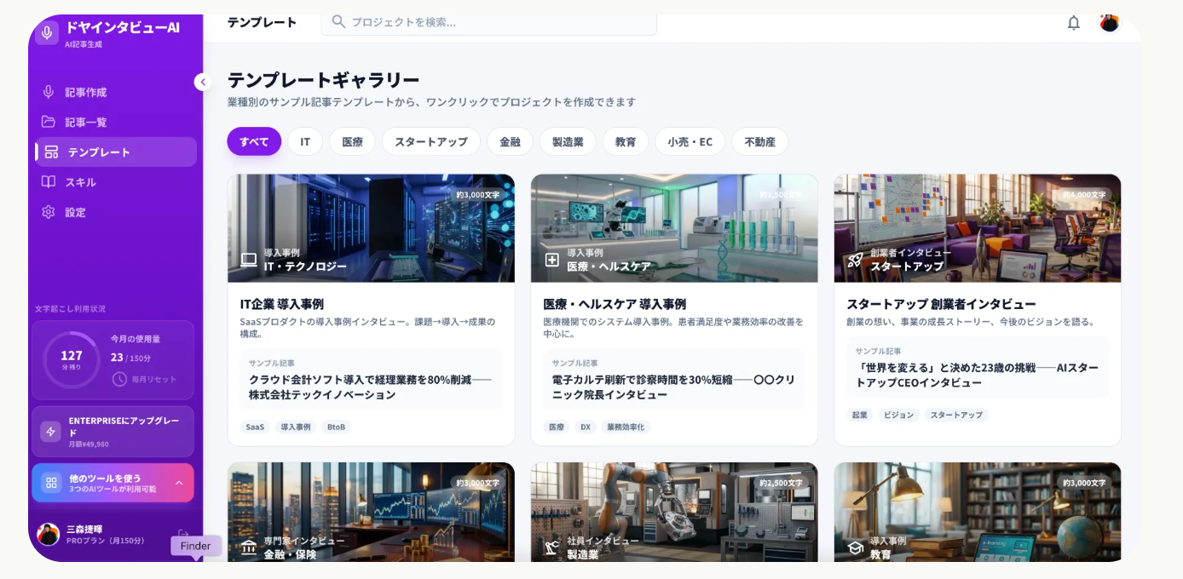Collapse sidebar using the chevron arrow
Viewport: 1183px width, 579px height.
(202, 82)
